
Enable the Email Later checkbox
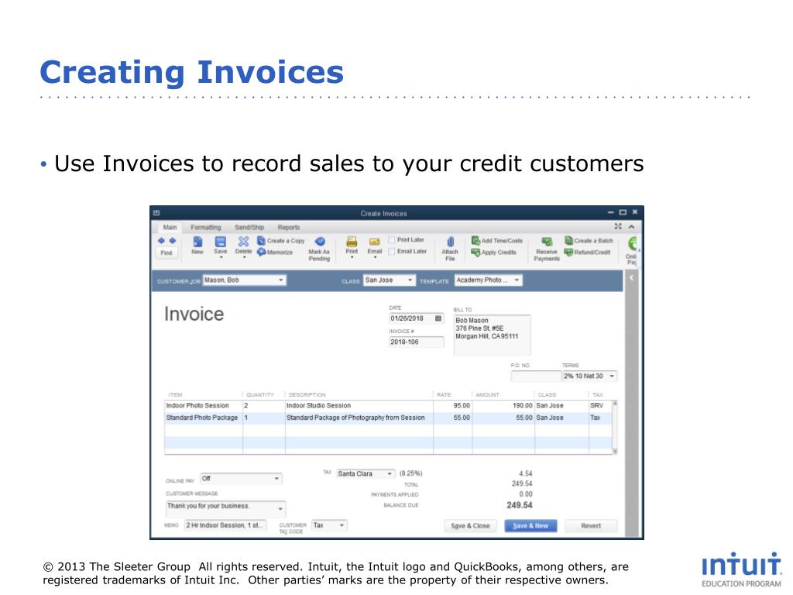coord(391,252)
